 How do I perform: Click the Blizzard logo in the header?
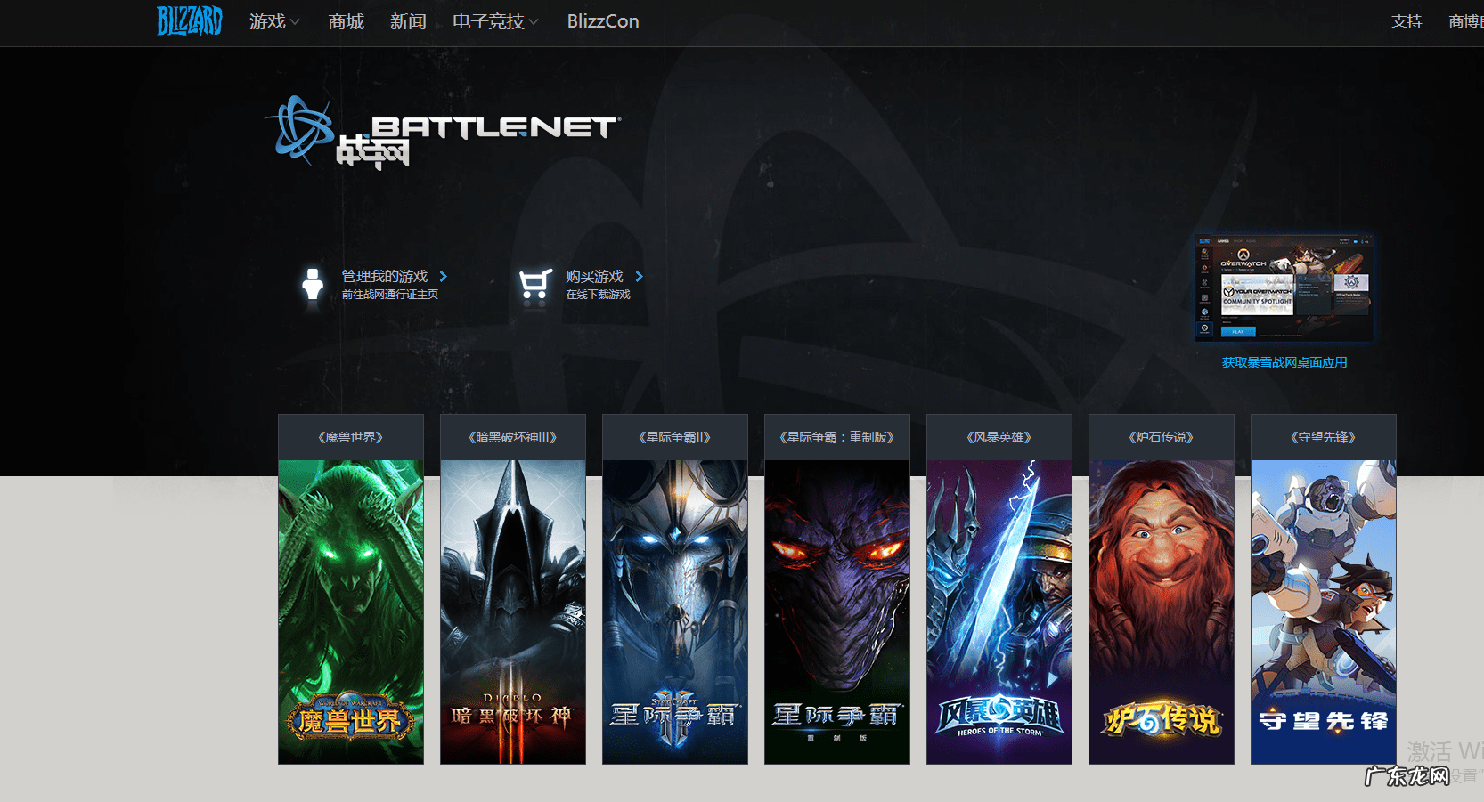click(x=190, y=20)
